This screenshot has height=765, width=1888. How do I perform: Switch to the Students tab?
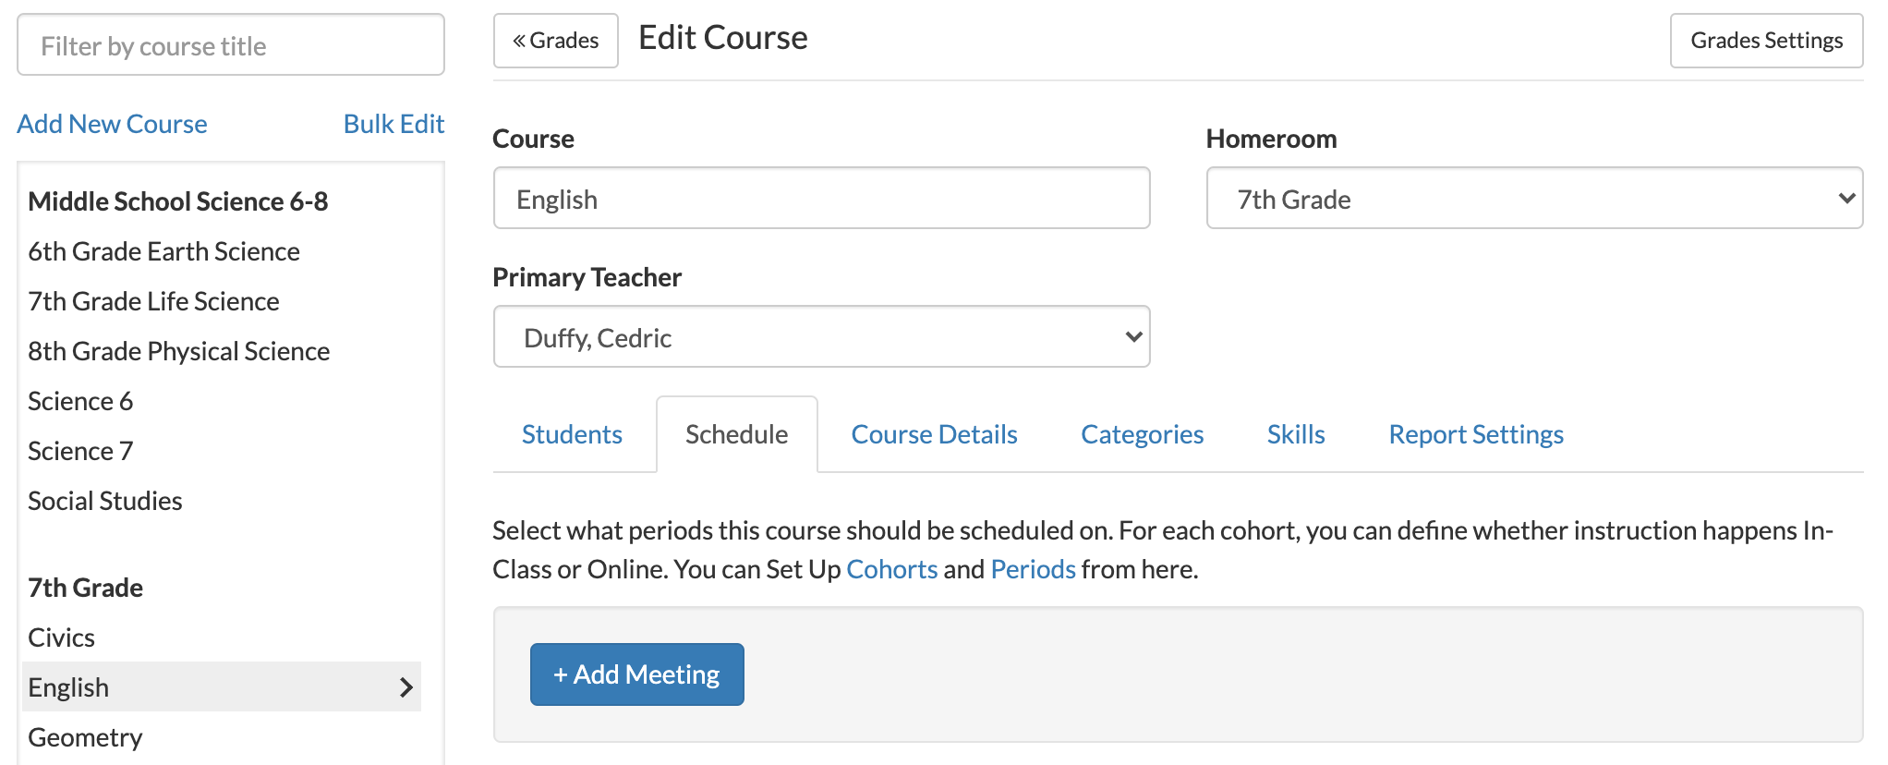572,434
